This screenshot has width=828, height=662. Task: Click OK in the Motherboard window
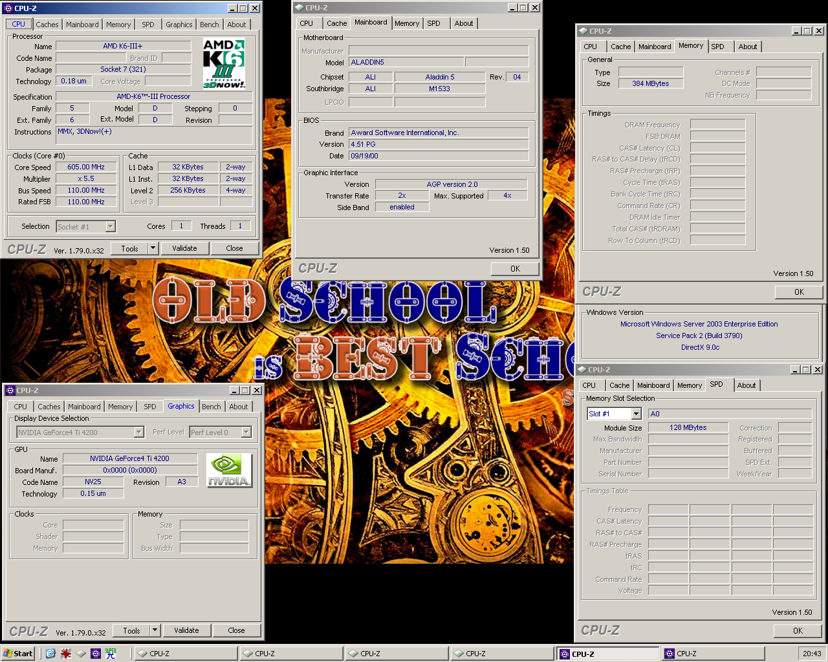515,269
